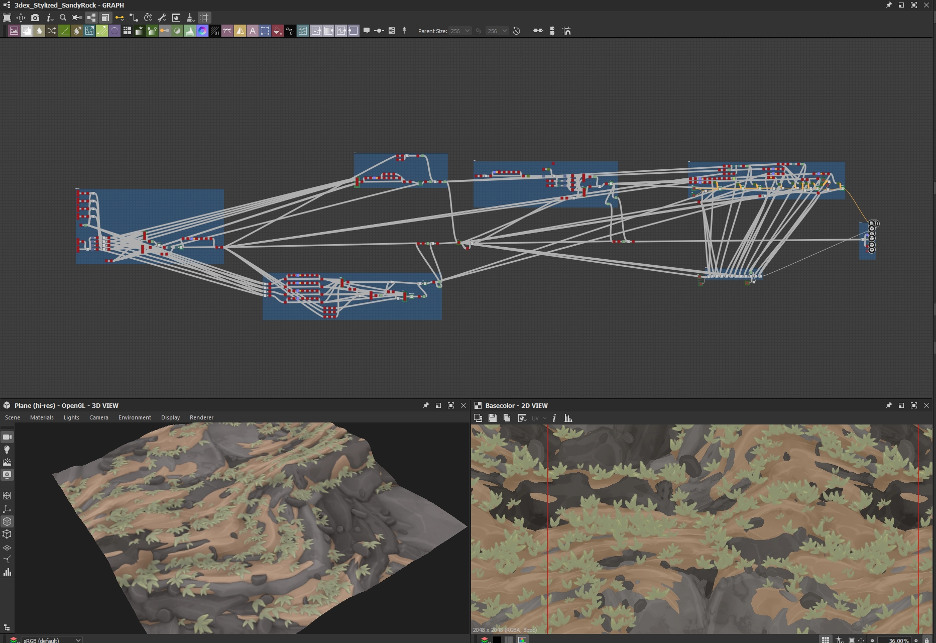The image size is (936, 643).
Task: Open the Parent Size height dropdown
Action: [497, 31]
